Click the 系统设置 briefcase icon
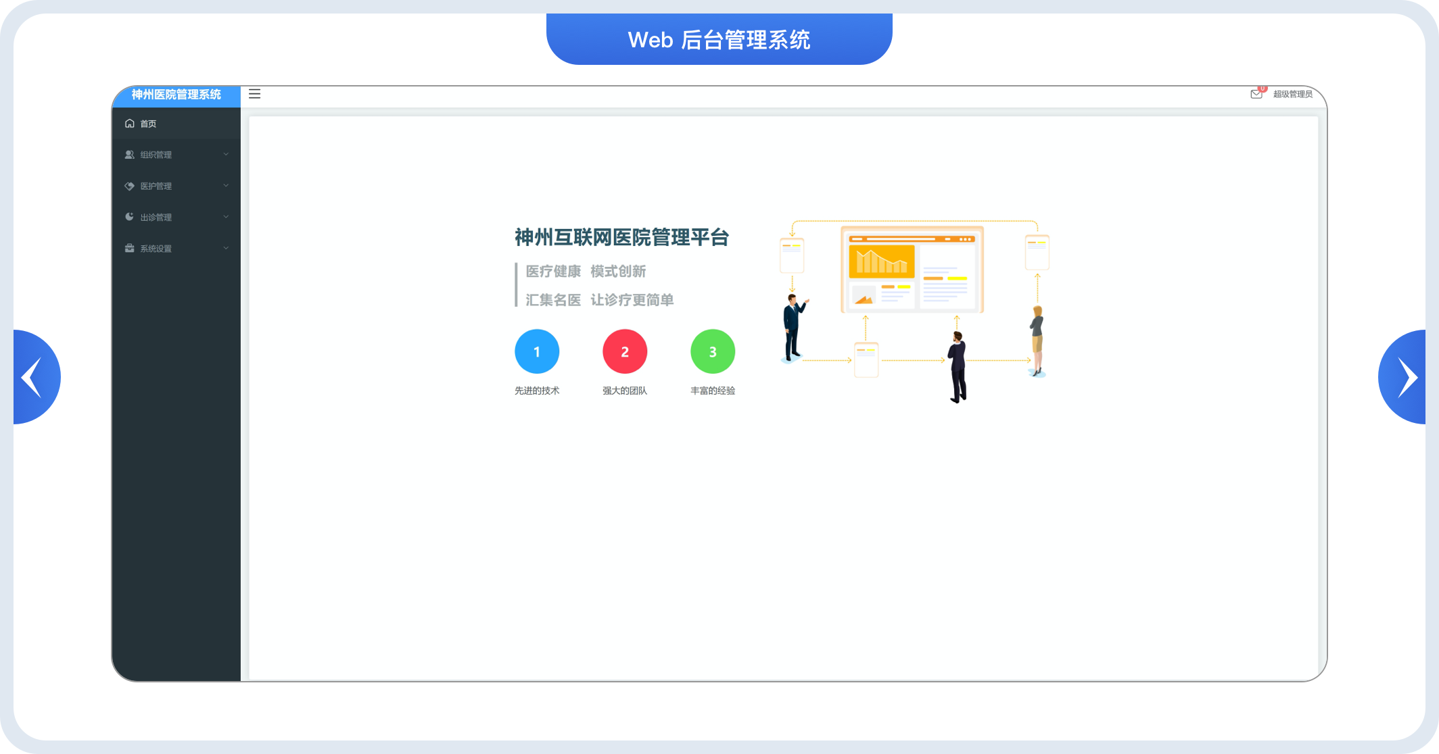1439x754 pixels. tap(129, 248)
